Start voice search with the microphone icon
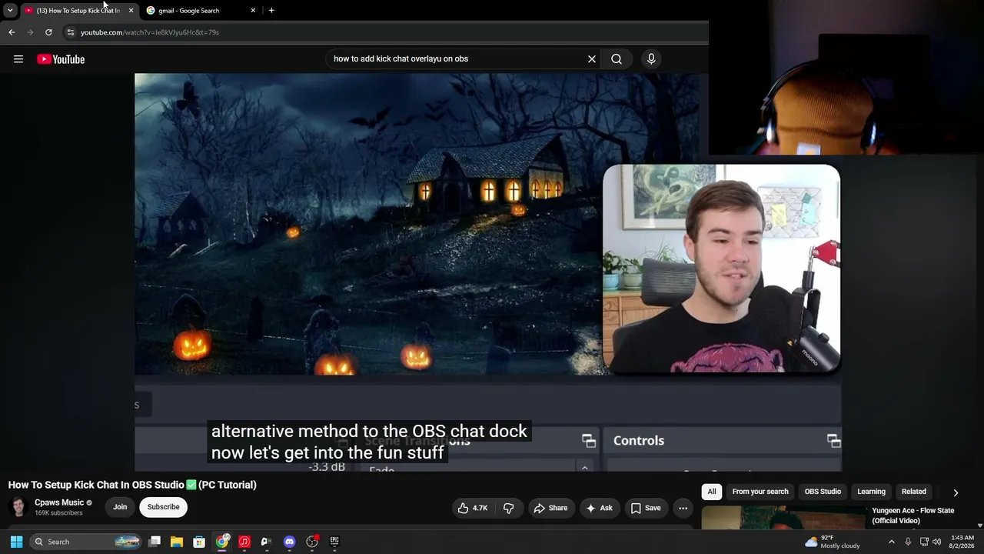The height and width of the screenshot is (554, 984). (x=651, y=58)
